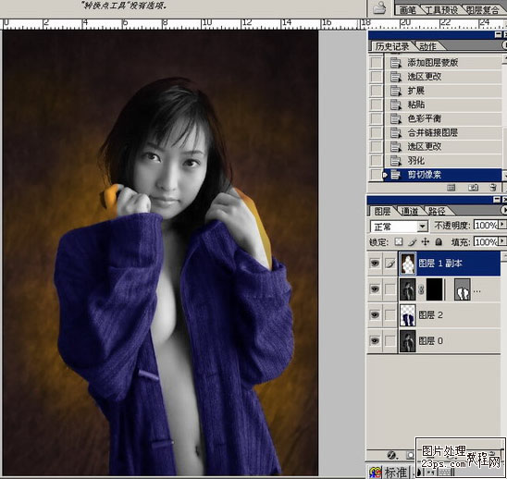
Task: Select history state 色彩平衡
Action: click(x=443, y=118)
